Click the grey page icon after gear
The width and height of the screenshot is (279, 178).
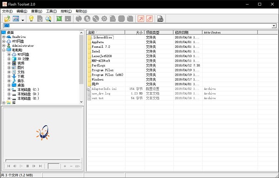(113, 19)
